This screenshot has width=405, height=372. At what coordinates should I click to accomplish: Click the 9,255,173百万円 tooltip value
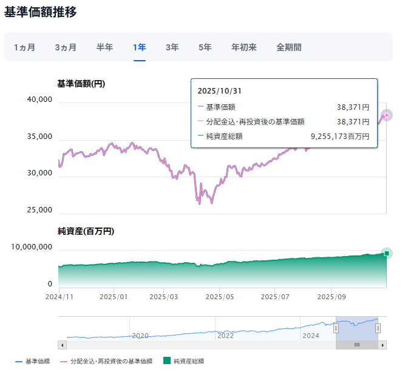(x=340, y=137)
